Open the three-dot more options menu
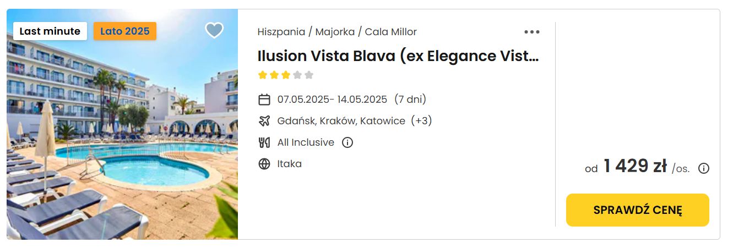Viewport: 733px width, 248px height. click(532, 32)
